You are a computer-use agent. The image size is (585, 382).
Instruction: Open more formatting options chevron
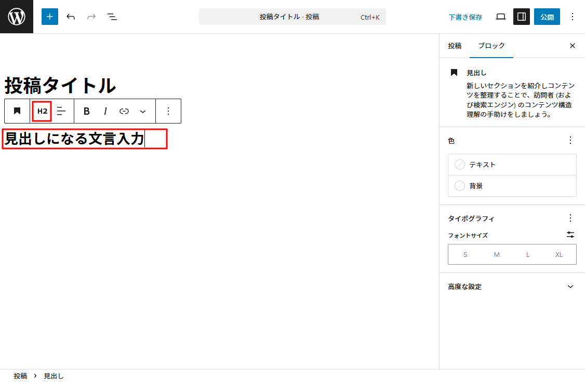point(143,111)
